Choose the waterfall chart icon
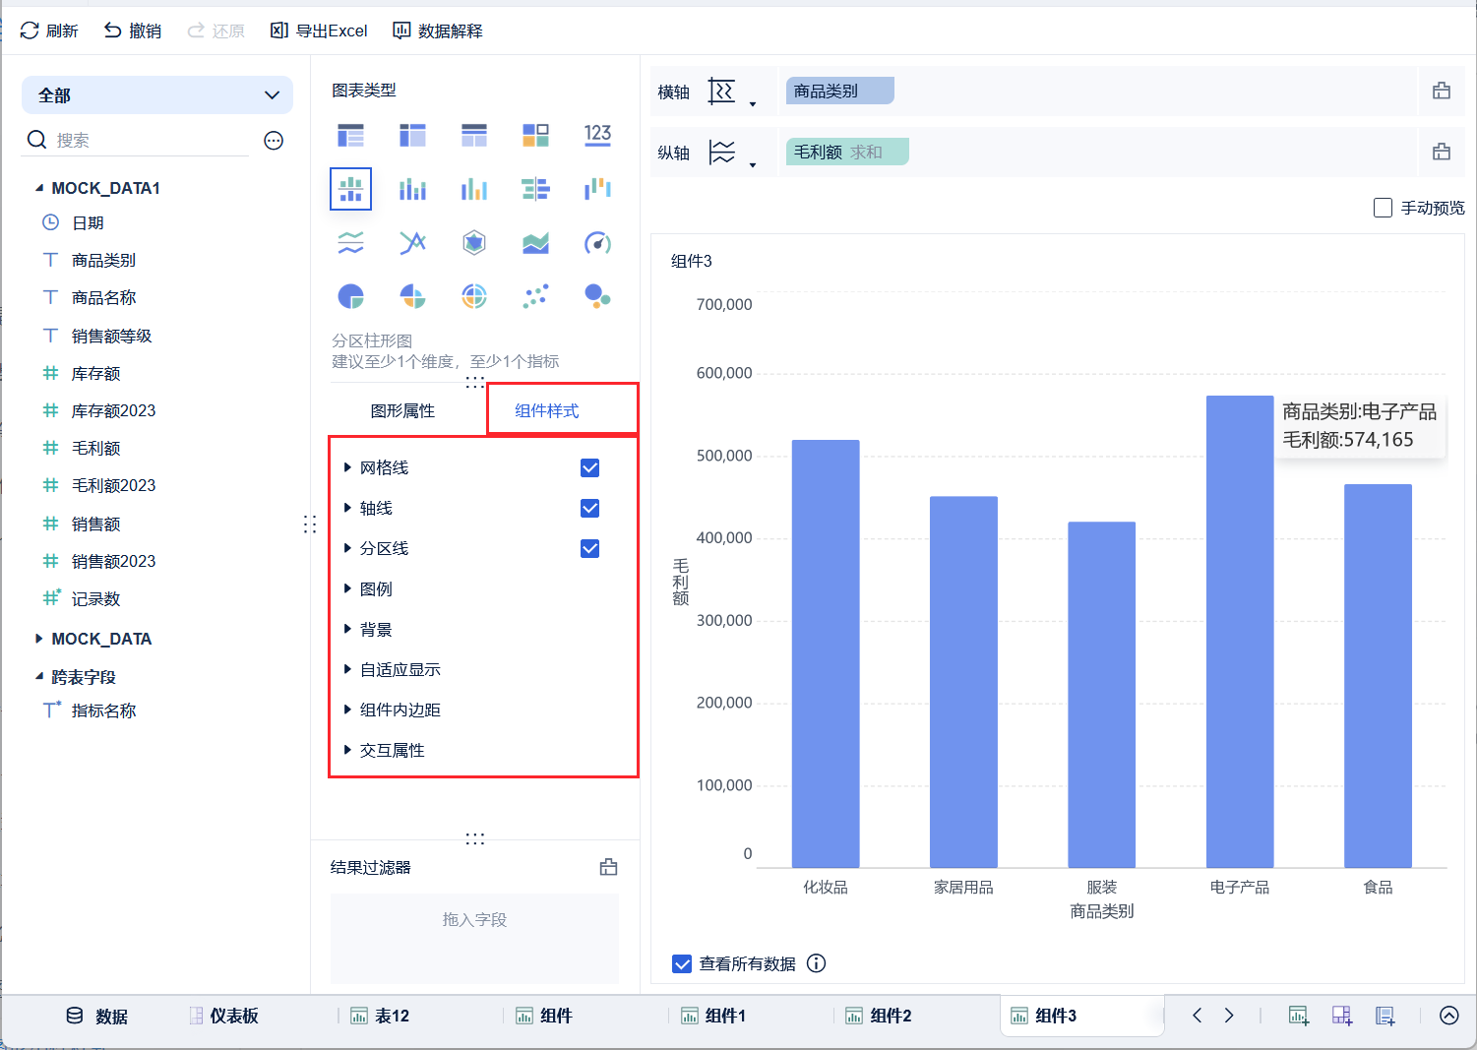 click(x=597, y=189)
